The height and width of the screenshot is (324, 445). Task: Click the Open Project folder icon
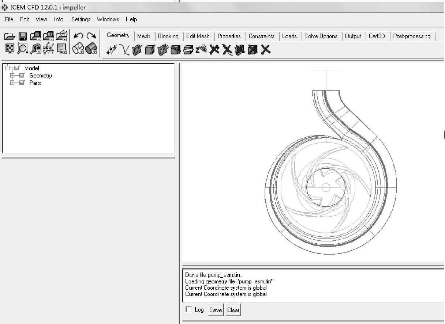click(x=10, y=36)
